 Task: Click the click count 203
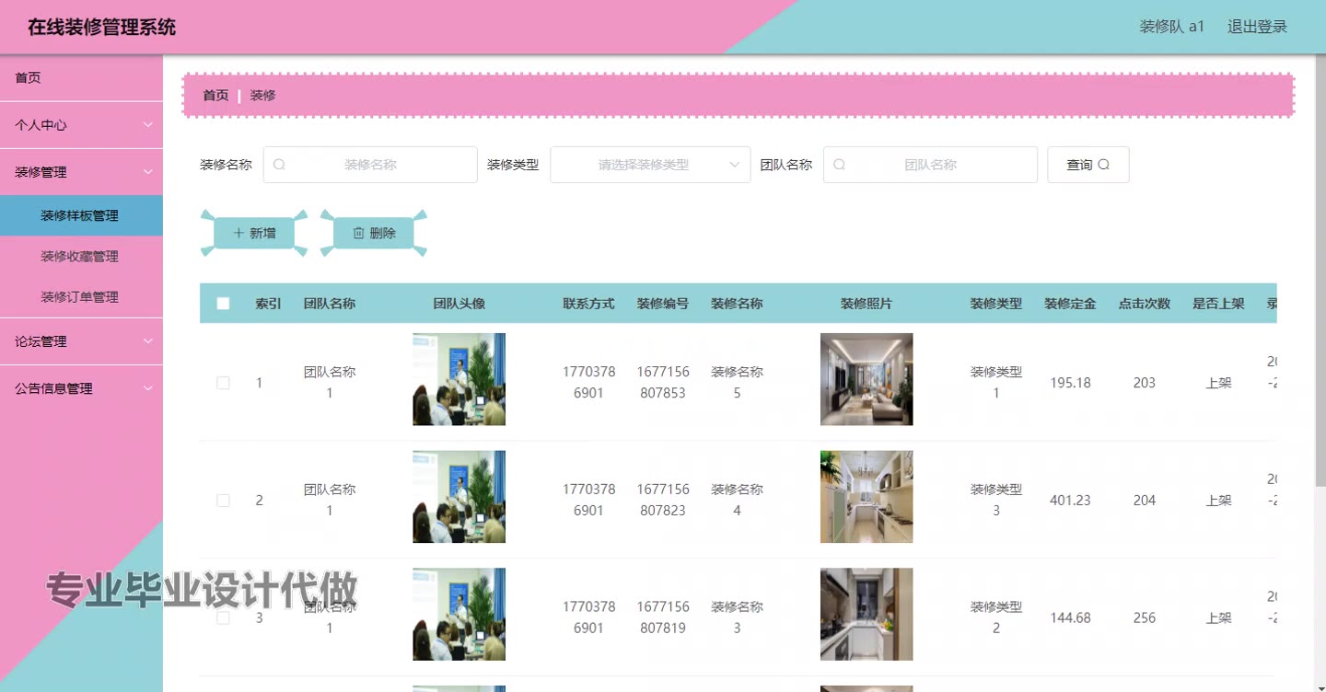point(1145,383)
